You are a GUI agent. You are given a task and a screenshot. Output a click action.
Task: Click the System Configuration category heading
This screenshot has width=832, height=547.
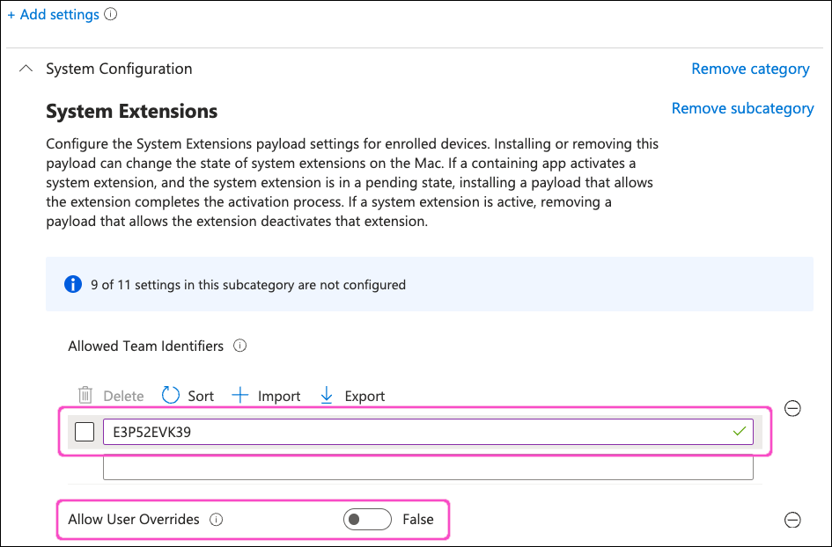pyautogui.click(x=119, y=69)
